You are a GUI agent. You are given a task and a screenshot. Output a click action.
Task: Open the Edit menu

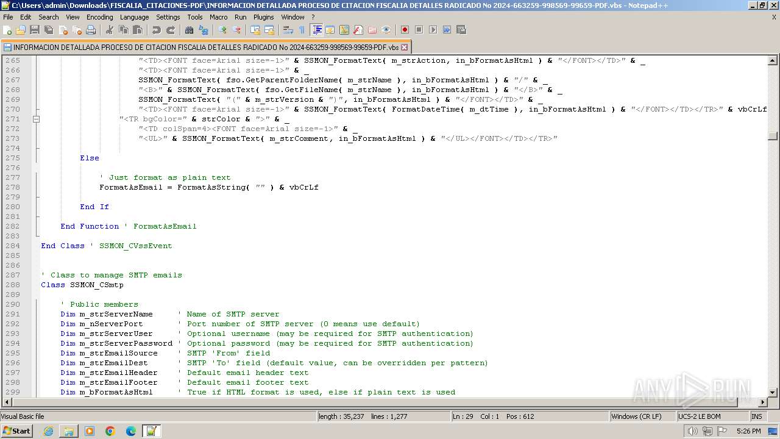(26, 17)
